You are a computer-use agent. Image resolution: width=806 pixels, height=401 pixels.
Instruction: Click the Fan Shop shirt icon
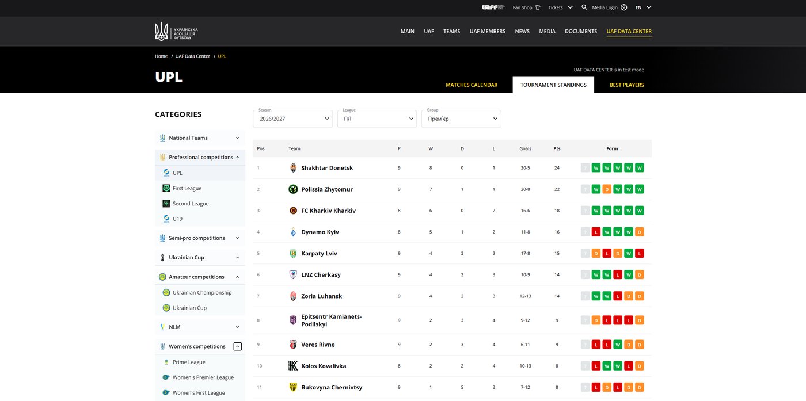pyautogui.click(x=538, y=7)
